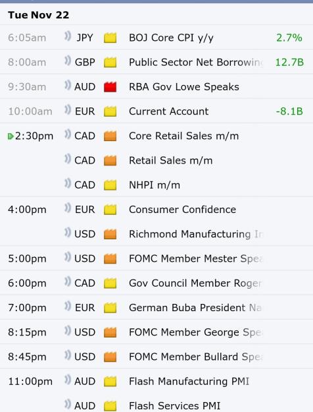Viewport: 313px width, 412px height.
Task: Toggle the sound alert icon next to JPY
Action: pos(68,36)
